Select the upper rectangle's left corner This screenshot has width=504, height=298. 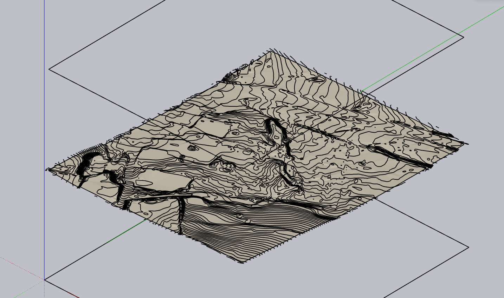click(49, 69)
